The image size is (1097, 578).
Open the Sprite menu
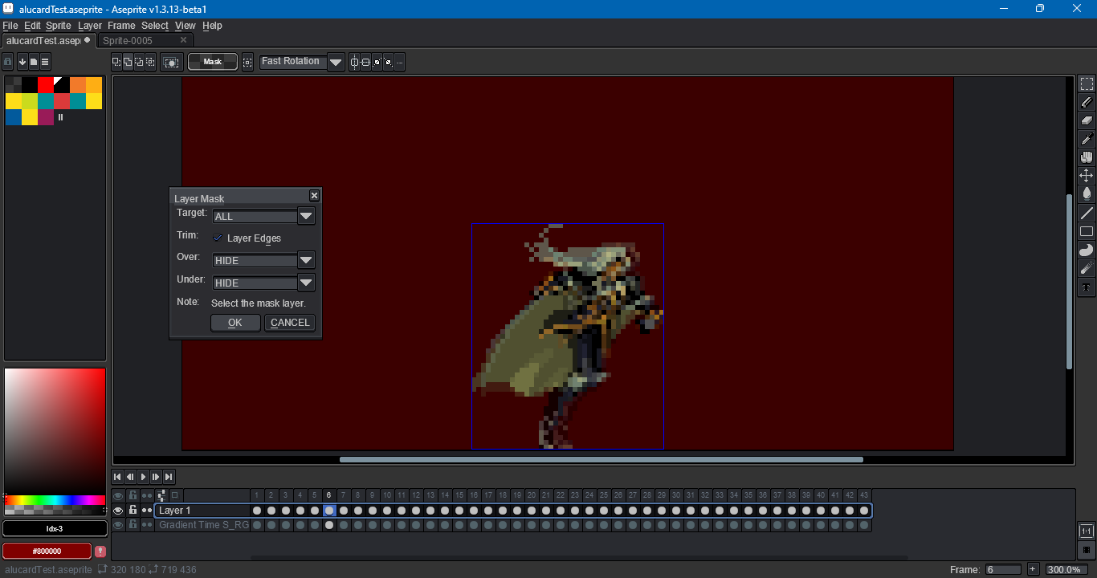(59, 26)
